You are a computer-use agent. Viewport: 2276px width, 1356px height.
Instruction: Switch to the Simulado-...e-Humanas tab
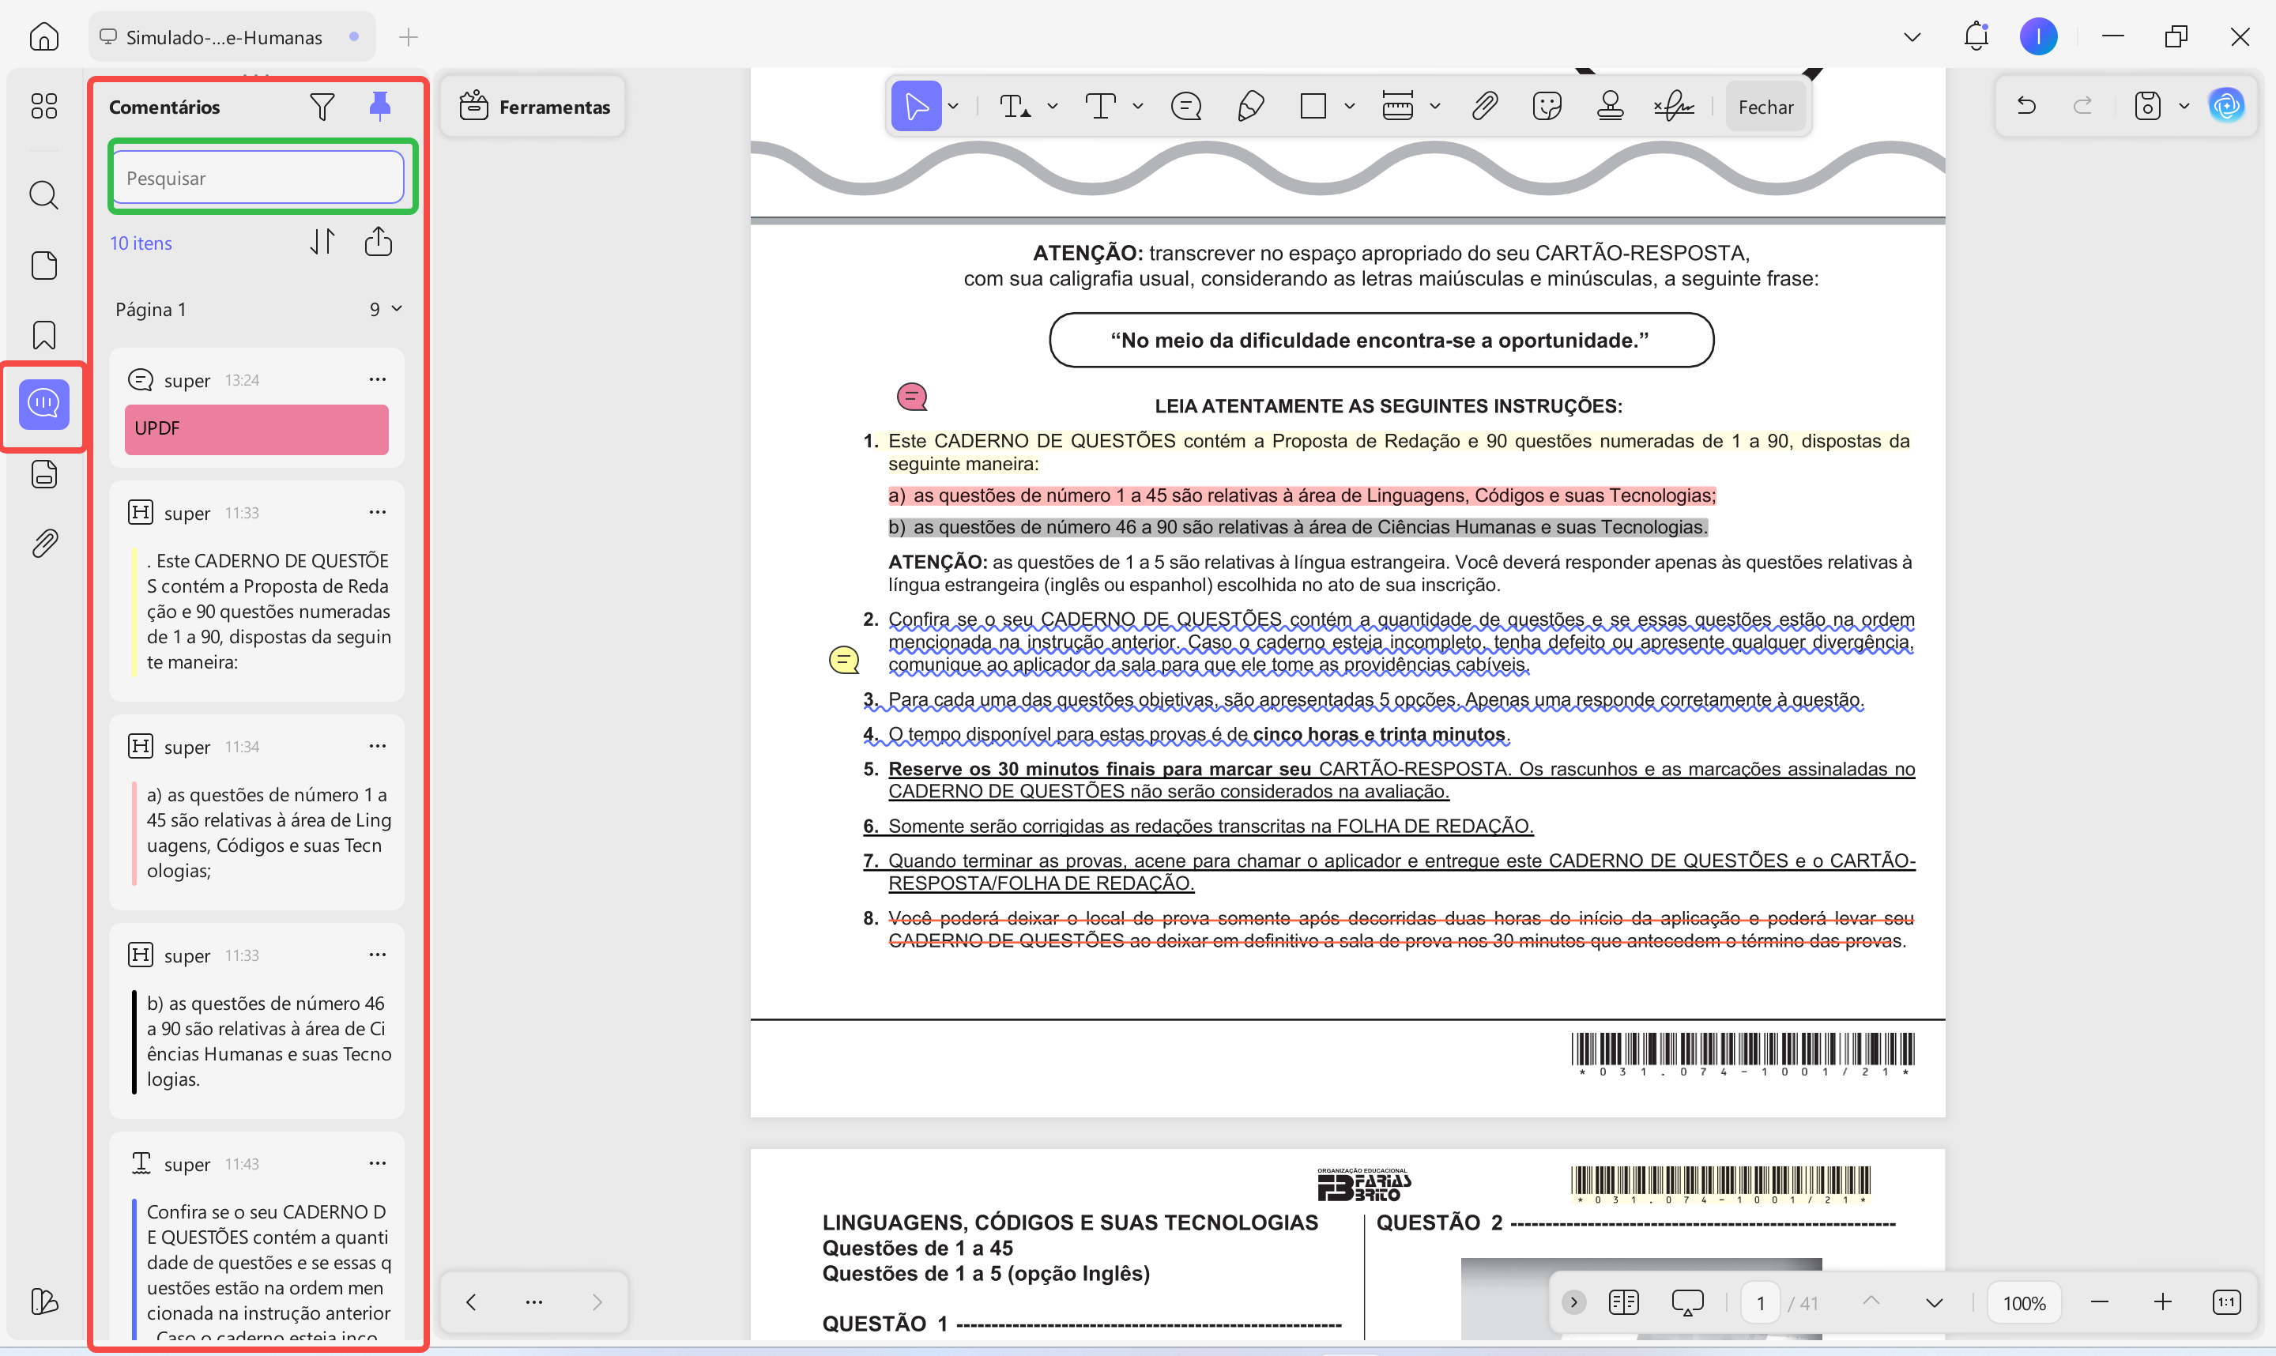tap(232, 37)
